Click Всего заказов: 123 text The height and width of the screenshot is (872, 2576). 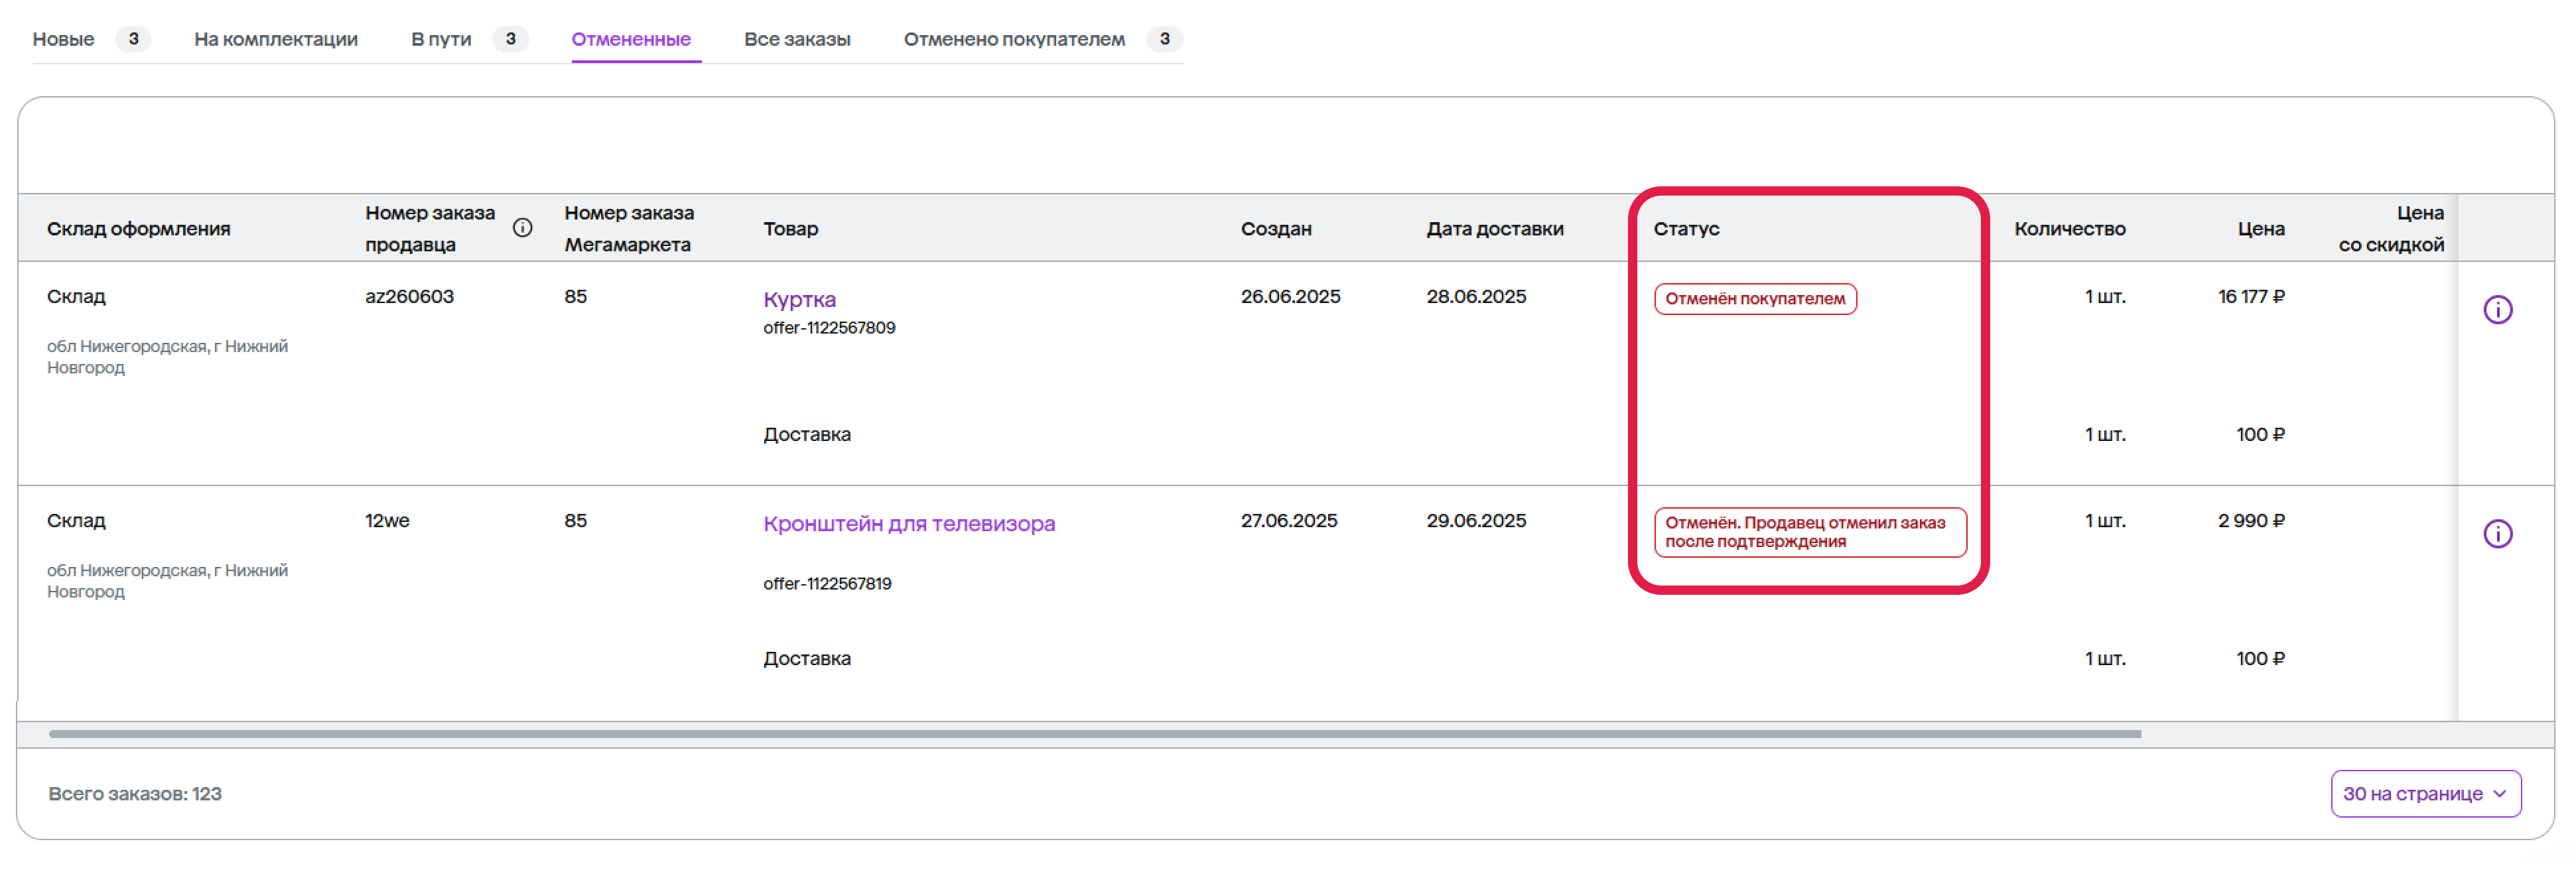[x=135, y=793]
